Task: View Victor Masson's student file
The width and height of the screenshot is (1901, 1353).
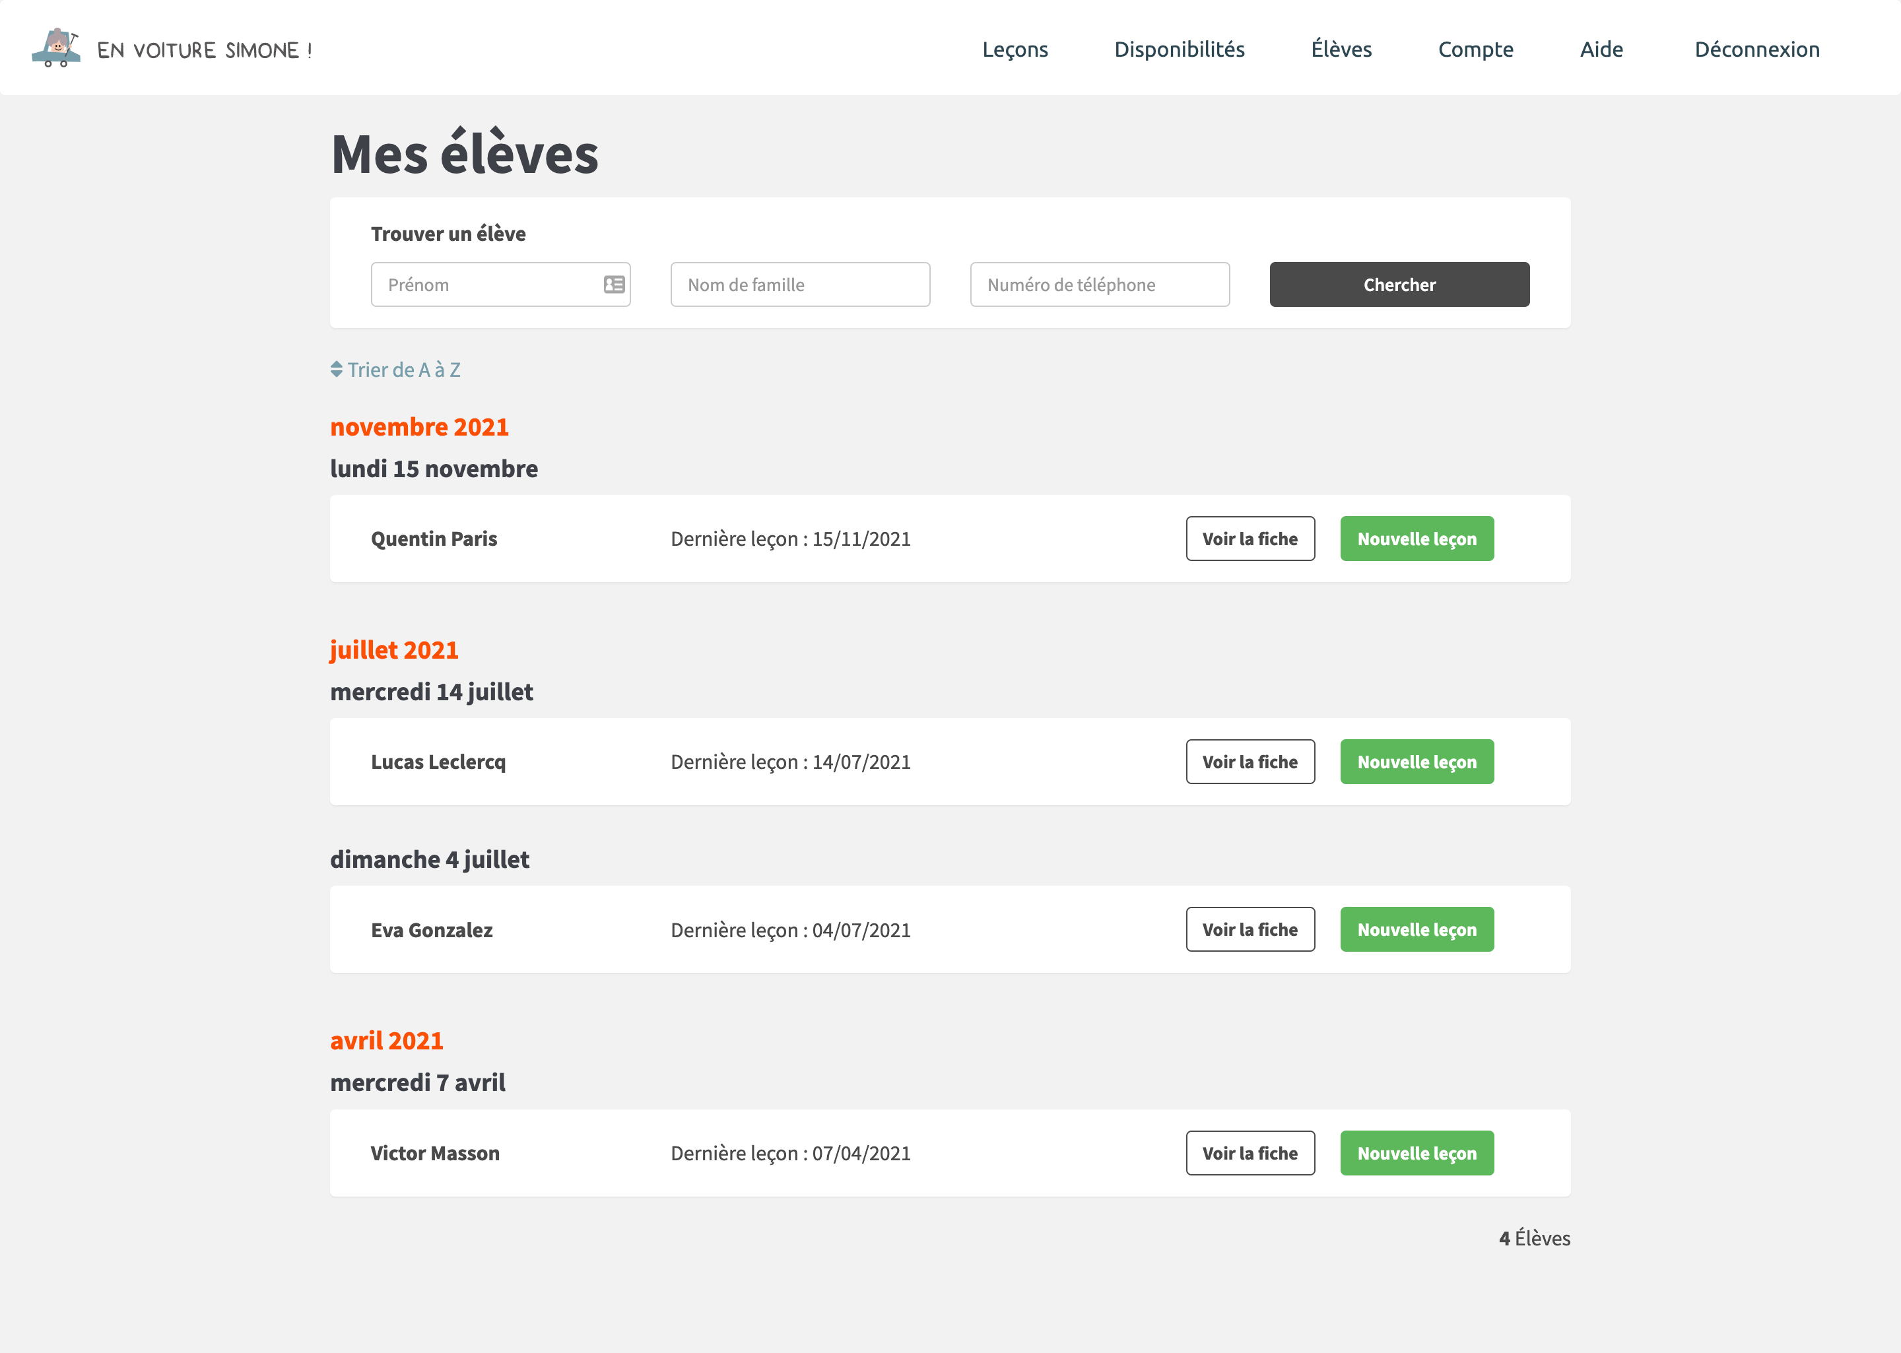Action: click(1250, 1153)
